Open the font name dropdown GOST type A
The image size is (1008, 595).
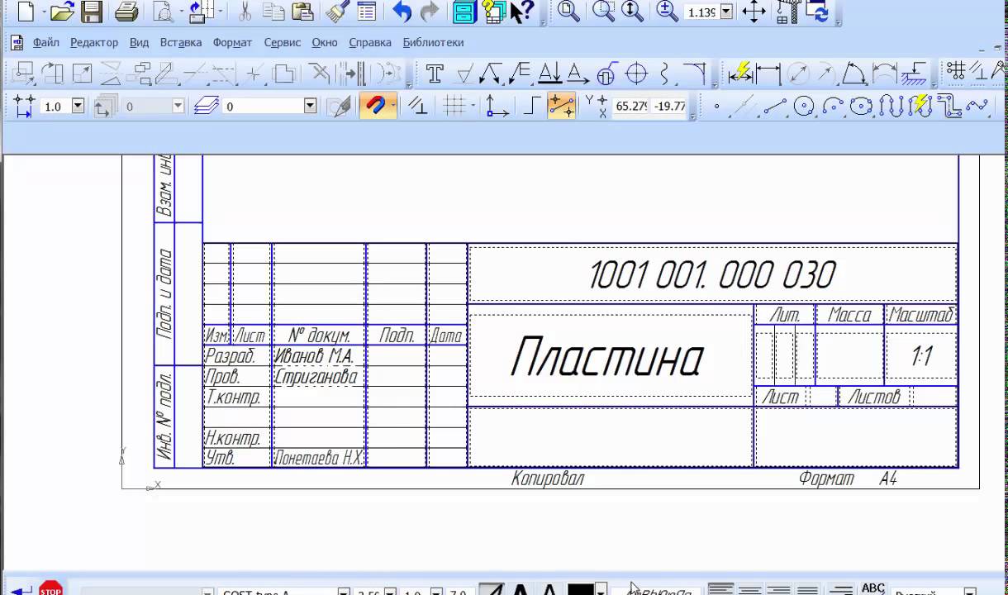(x=344, y=592)
